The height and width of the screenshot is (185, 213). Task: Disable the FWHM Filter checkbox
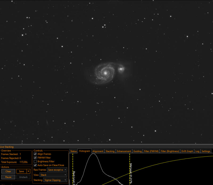coord(35,158)
